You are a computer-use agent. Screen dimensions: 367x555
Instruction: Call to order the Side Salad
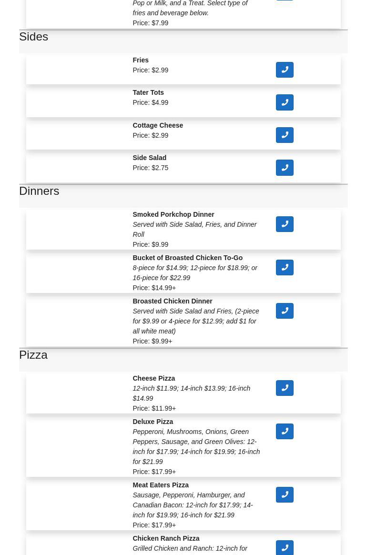pos(285,168)
